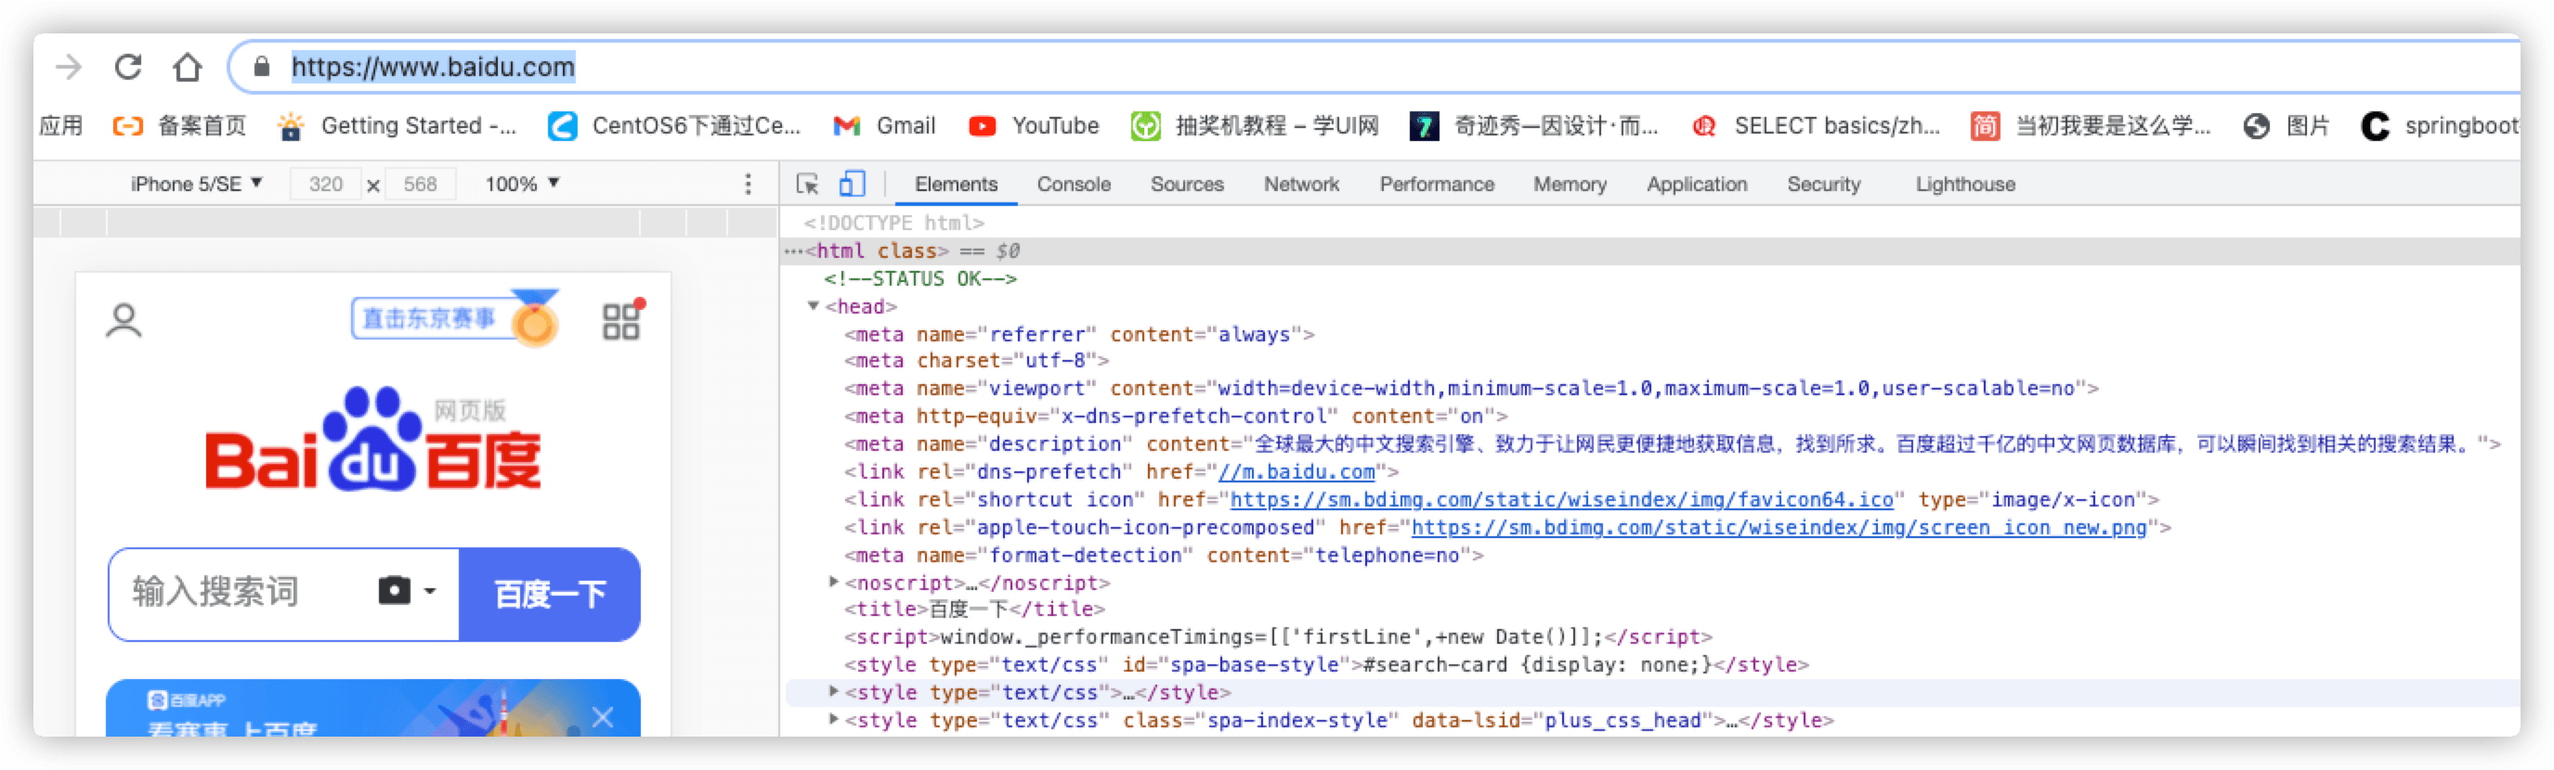This screenshot has width=2554, height=770.
Task: Switch to the Sources tab
Action: [1187, 184]
